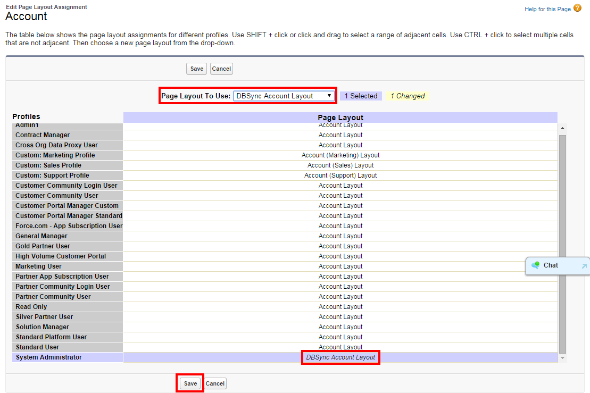Select the Custom: Support Profile layout cell
This screenshot has width=590, height=393.
(x=340, y=175)
